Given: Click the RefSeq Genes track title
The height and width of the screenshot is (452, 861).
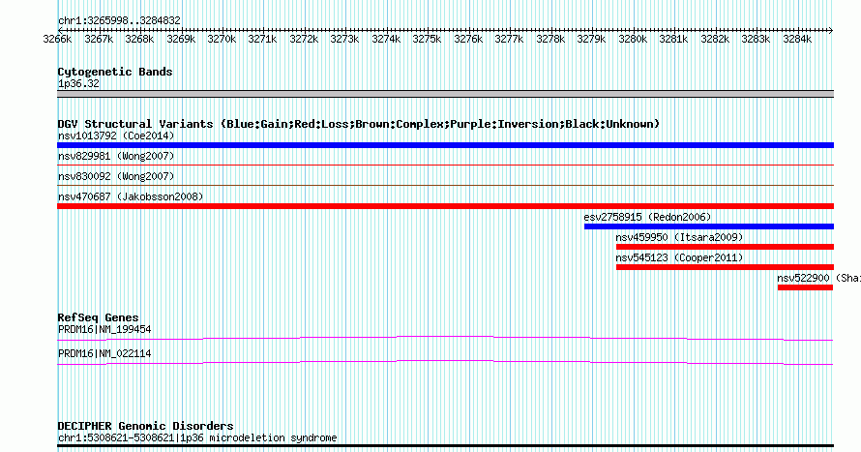Looking at the screenshot, I should tap(98, 317).
